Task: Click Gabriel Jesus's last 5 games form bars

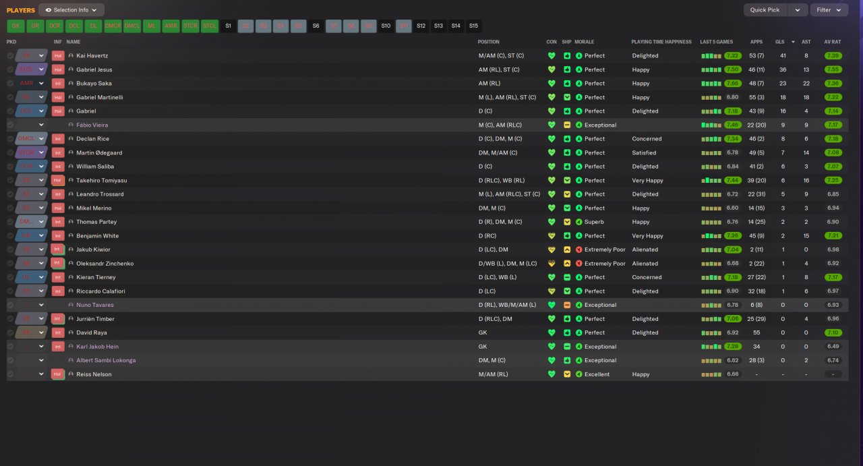Action: click(711, 69)
